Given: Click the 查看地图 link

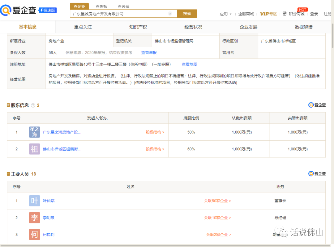Looking at the screenshot, I should tap(189, 64).
